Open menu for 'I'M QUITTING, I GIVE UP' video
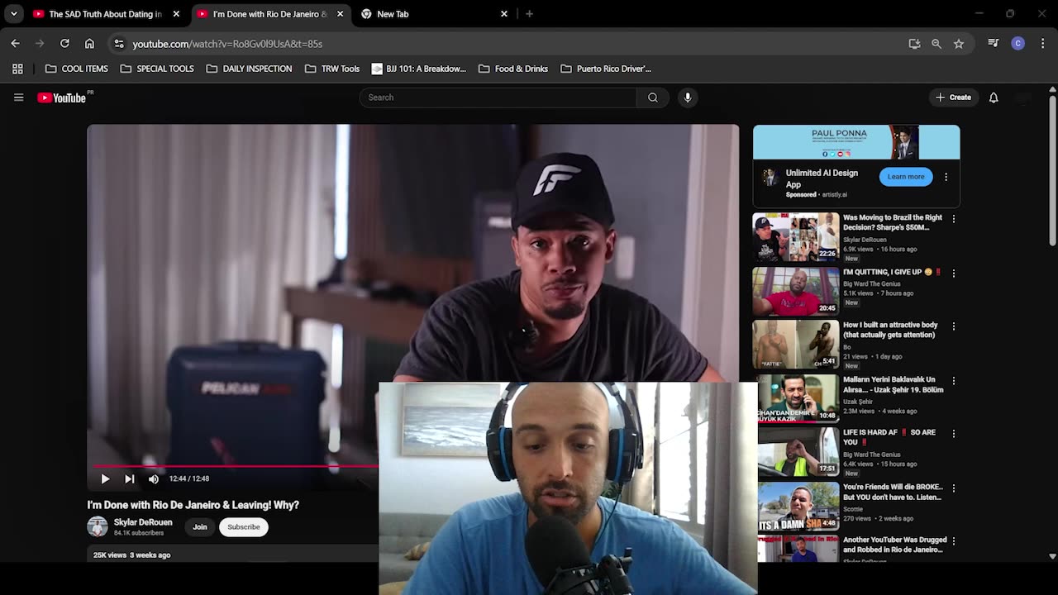This screenshot has height=595, width=1058. 954,273
